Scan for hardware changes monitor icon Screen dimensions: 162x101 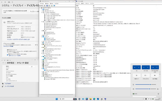pos(54,6)
